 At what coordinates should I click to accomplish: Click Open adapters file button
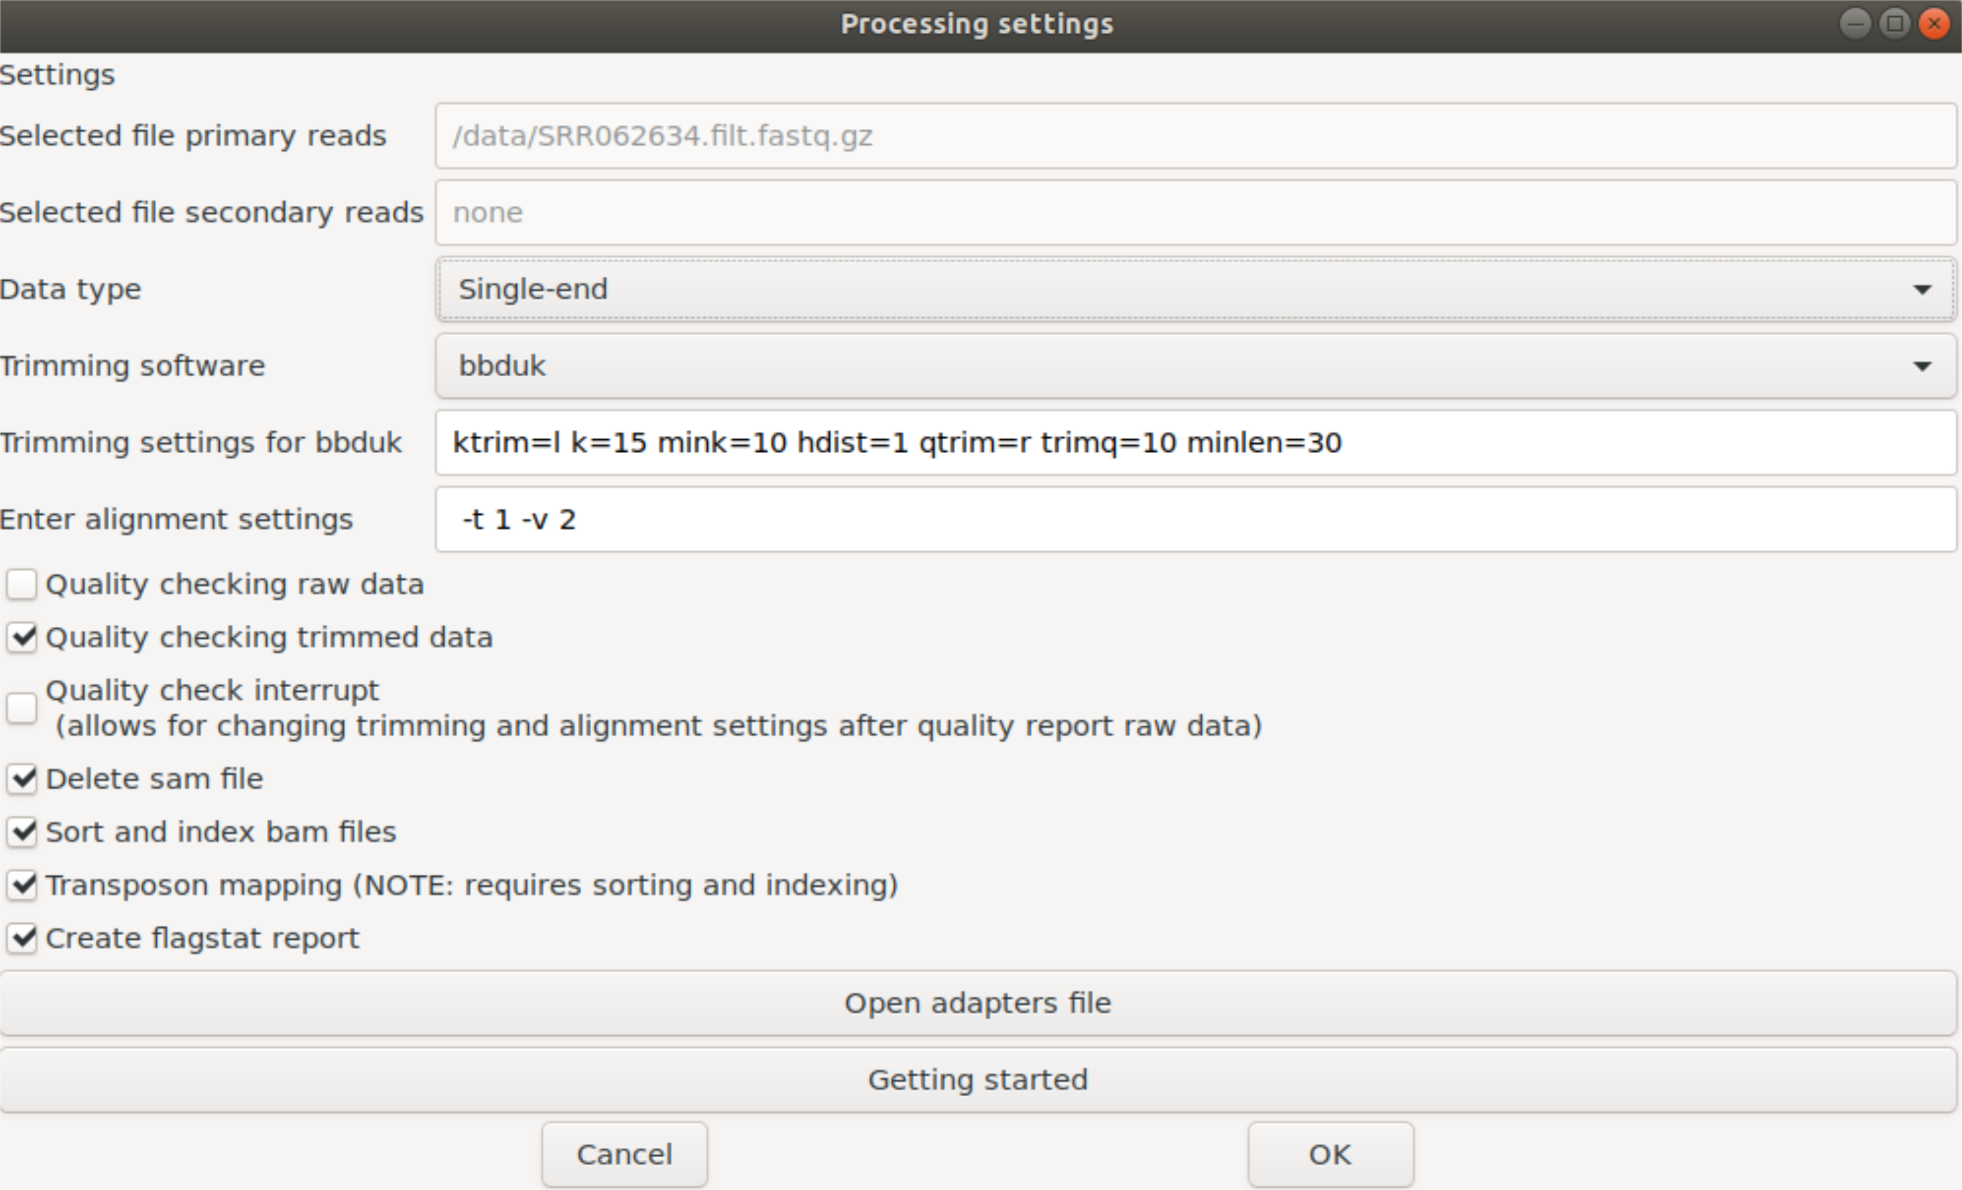[978, 1003]
